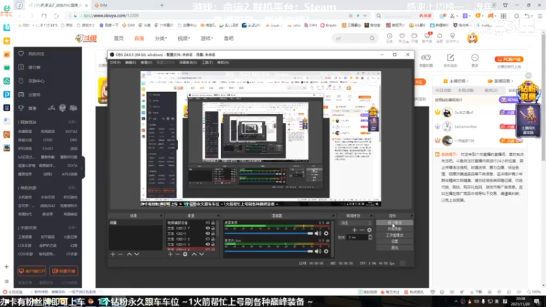Toggle visibility of 视频捕获设备 source

tap(207, 223)
